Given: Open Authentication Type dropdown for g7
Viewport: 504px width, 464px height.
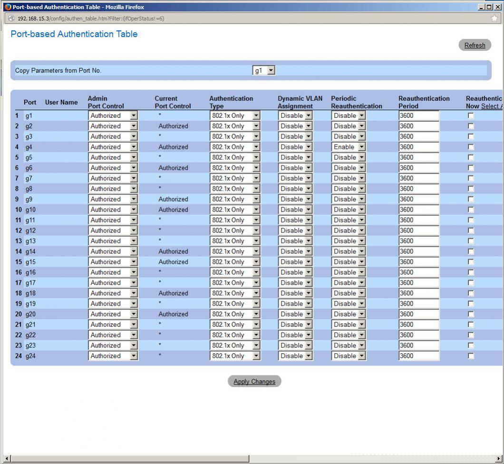Looking at the screenshot, I should pyautogui.click(x=234, y=178).
